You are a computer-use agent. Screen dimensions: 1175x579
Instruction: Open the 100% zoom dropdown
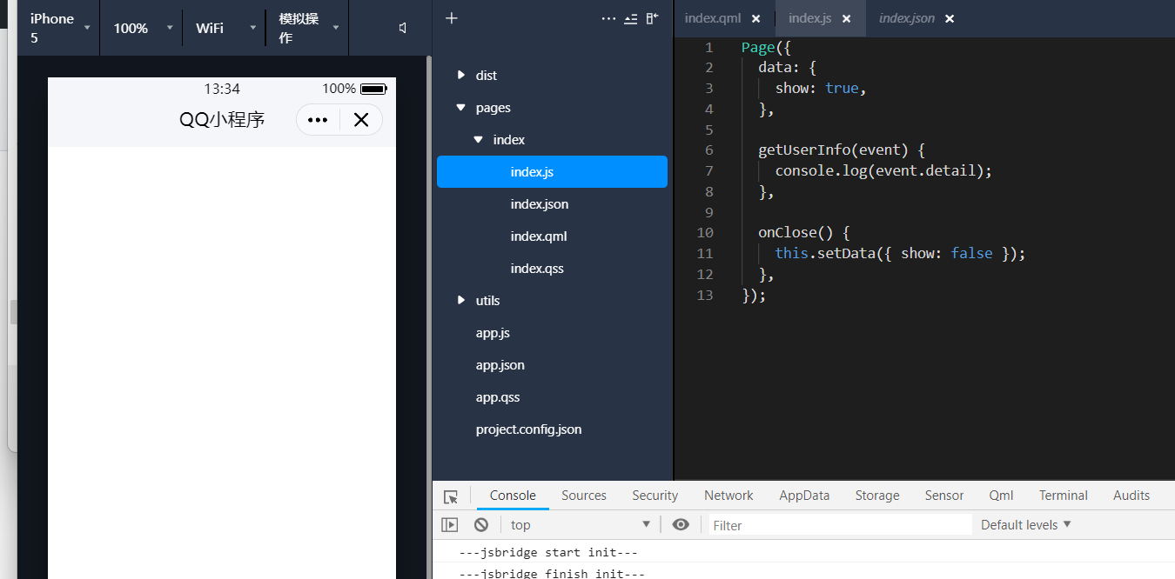click(x=142, y=28)
